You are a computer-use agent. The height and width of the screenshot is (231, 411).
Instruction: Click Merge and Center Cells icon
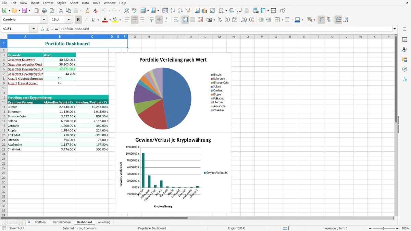(185, 20)
